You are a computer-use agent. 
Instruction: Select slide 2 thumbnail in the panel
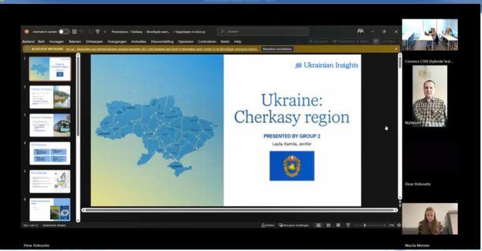50,97
